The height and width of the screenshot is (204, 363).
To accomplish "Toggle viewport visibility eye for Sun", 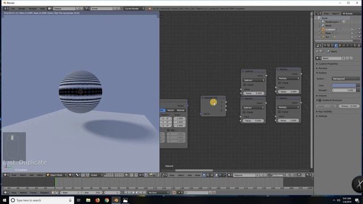I will click(352, 37).
